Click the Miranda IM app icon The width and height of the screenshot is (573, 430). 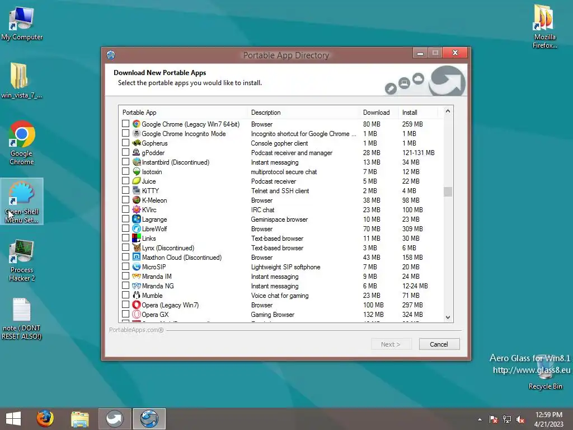tap(137, 276)
